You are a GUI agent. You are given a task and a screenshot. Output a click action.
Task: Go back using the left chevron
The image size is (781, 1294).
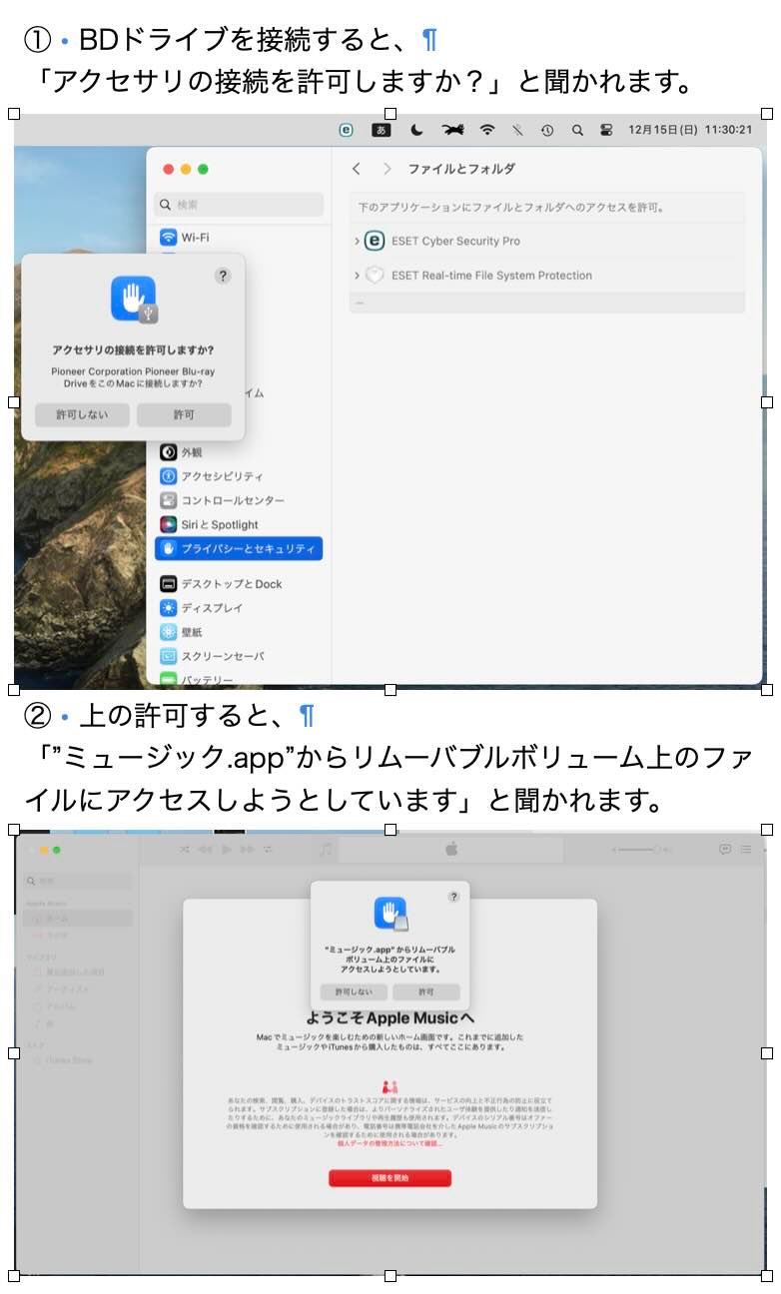pyautogui.click(x=357, y=169)
